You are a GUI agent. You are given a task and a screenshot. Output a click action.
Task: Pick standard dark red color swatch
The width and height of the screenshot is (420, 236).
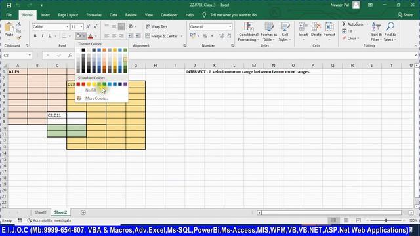pos(78,84)
